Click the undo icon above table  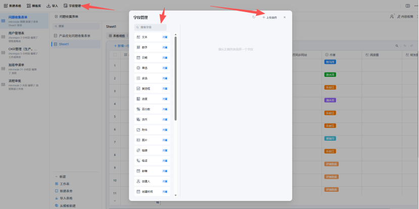pos(404,46)
